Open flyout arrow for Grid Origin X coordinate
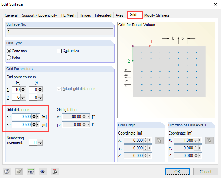Image resolution: width=221 pixels, height=178 pixels. pos(151,140)
